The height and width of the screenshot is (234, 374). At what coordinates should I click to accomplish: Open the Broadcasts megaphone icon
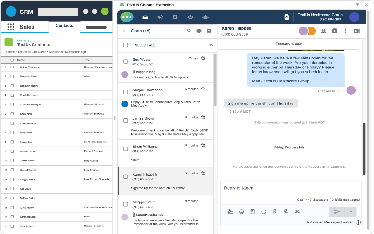click(160, 17)
